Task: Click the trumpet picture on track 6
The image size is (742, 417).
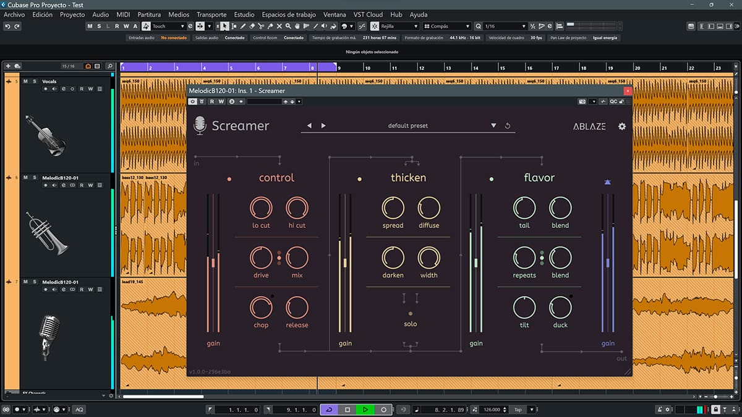Action: point(48,233)
